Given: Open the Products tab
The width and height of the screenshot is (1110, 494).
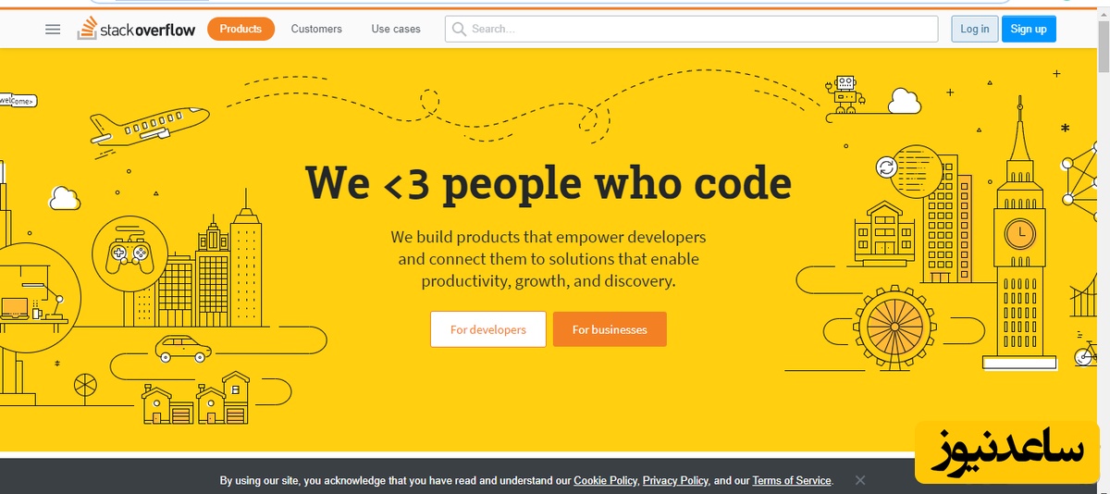Looking at the screenshot, I should (240, 29).
